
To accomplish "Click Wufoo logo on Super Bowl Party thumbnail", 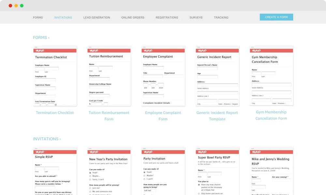I will [202, 152].
